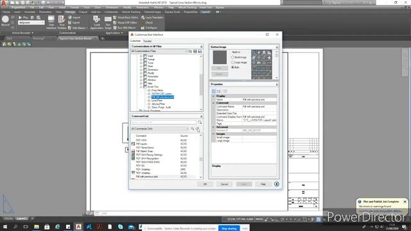411x231 pixels.
Task: Click the Configure standards tool
Action: pyautogui.click(x=149, y=28)
